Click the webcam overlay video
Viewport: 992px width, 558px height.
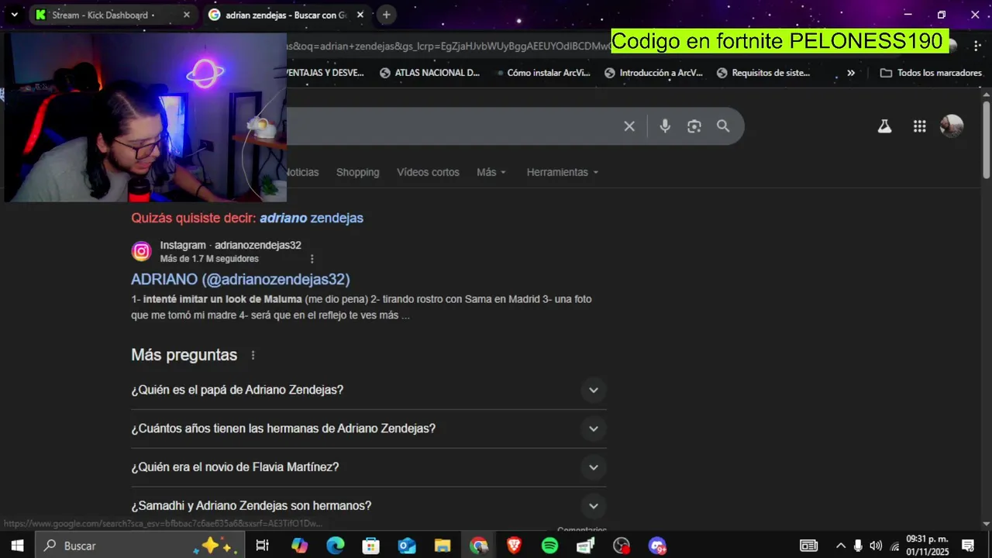click(x=146, y=117)
